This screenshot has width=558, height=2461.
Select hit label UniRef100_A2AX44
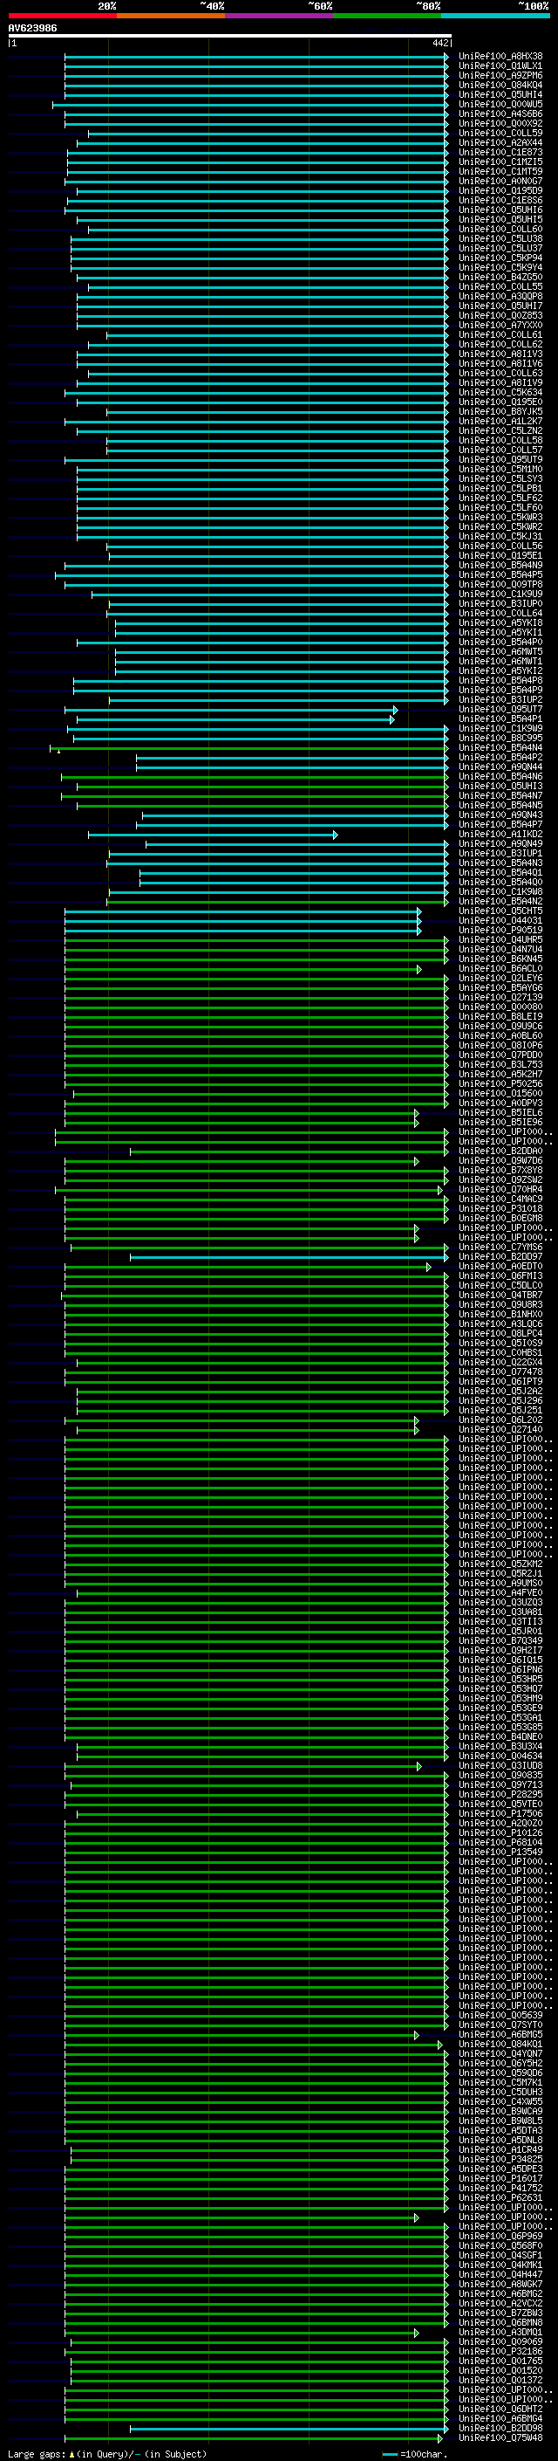coord(500,143)
